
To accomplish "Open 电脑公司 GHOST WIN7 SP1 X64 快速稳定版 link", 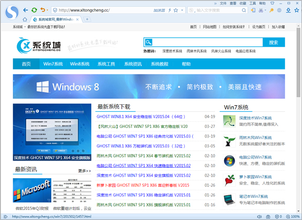I will 143,166.
